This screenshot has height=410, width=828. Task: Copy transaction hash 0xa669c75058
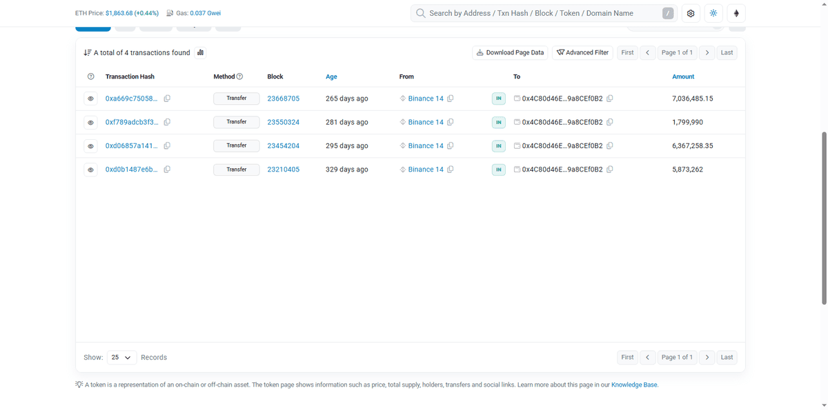168,99
